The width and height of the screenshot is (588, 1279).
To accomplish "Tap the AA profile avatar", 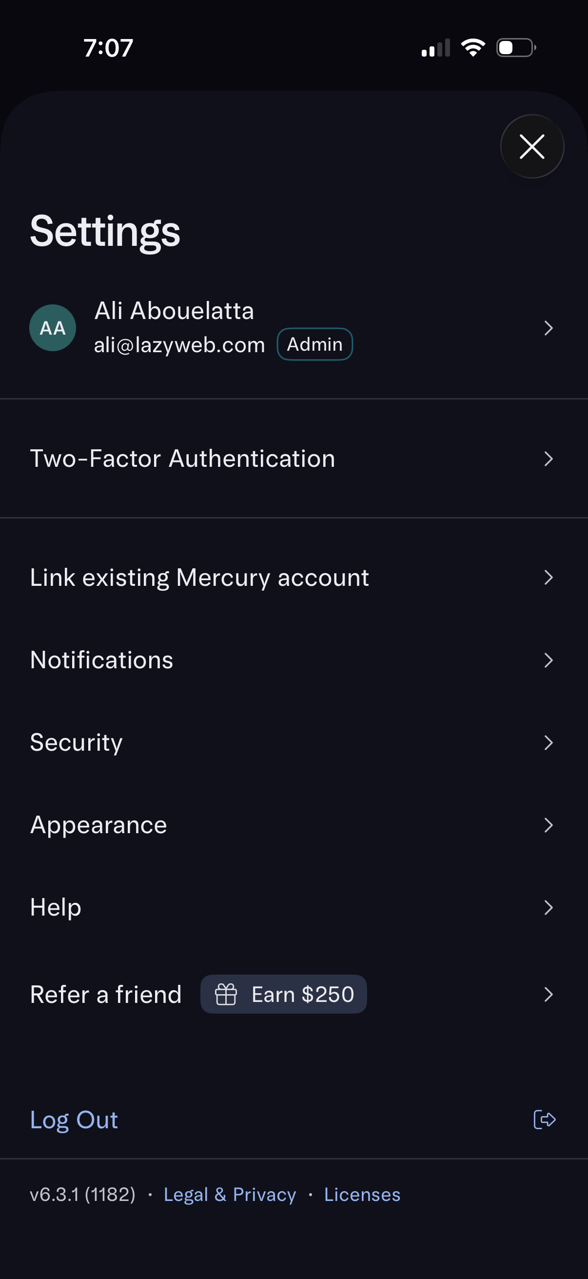I will [53, 328].
